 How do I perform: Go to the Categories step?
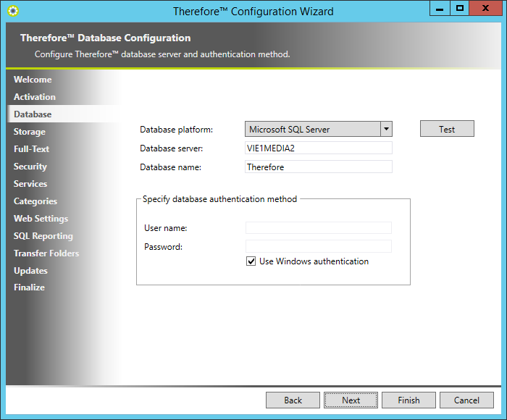tap(35, 201)
